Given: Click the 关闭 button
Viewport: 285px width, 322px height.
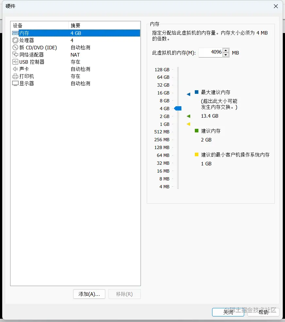Looking at the screenshot, I should [x=228, y=312].
